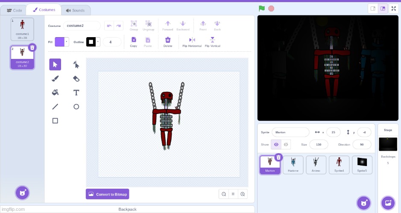Click the outline width field showing 4

(x=112, y=42)
